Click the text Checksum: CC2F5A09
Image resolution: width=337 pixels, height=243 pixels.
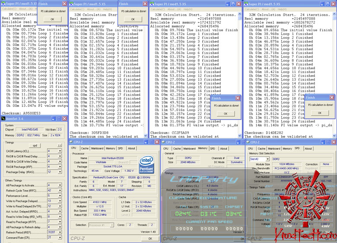tap(169, 133)
